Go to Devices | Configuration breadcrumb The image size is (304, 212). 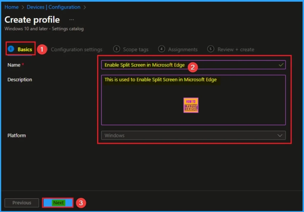[53, 7]
